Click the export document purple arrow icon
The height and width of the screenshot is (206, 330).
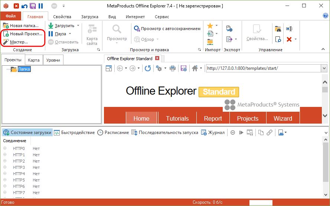229,39
